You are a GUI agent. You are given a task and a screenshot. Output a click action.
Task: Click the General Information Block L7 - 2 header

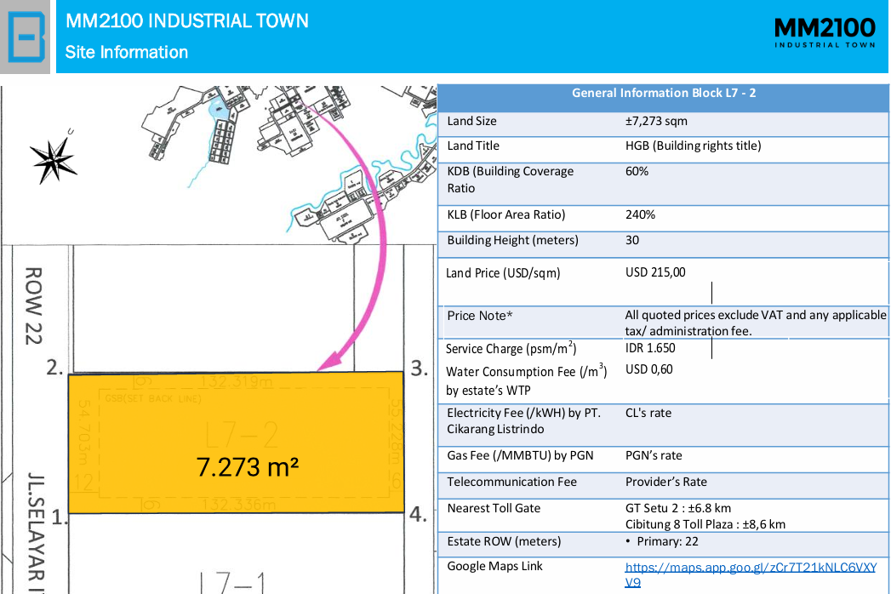664,93
